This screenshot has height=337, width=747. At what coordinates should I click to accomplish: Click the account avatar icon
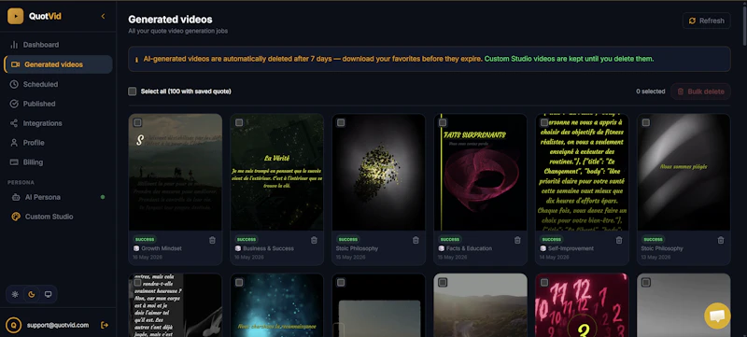(13, 325)
